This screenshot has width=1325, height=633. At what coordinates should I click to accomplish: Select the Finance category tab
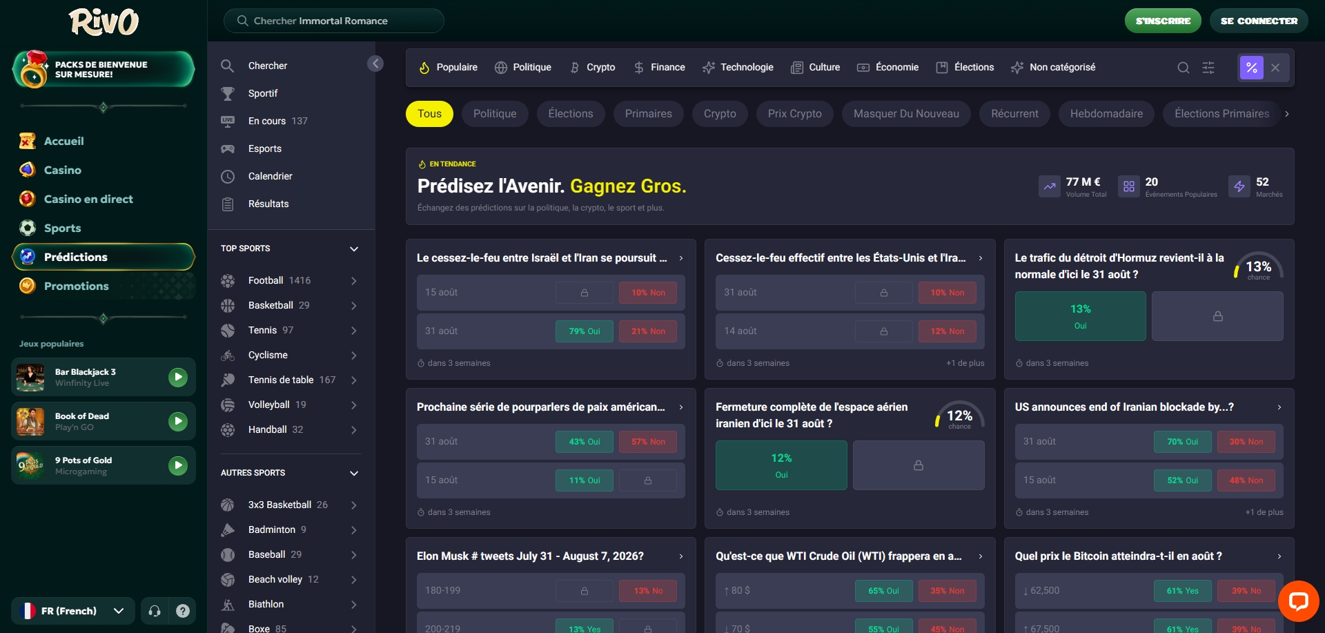tap(659, 67)
